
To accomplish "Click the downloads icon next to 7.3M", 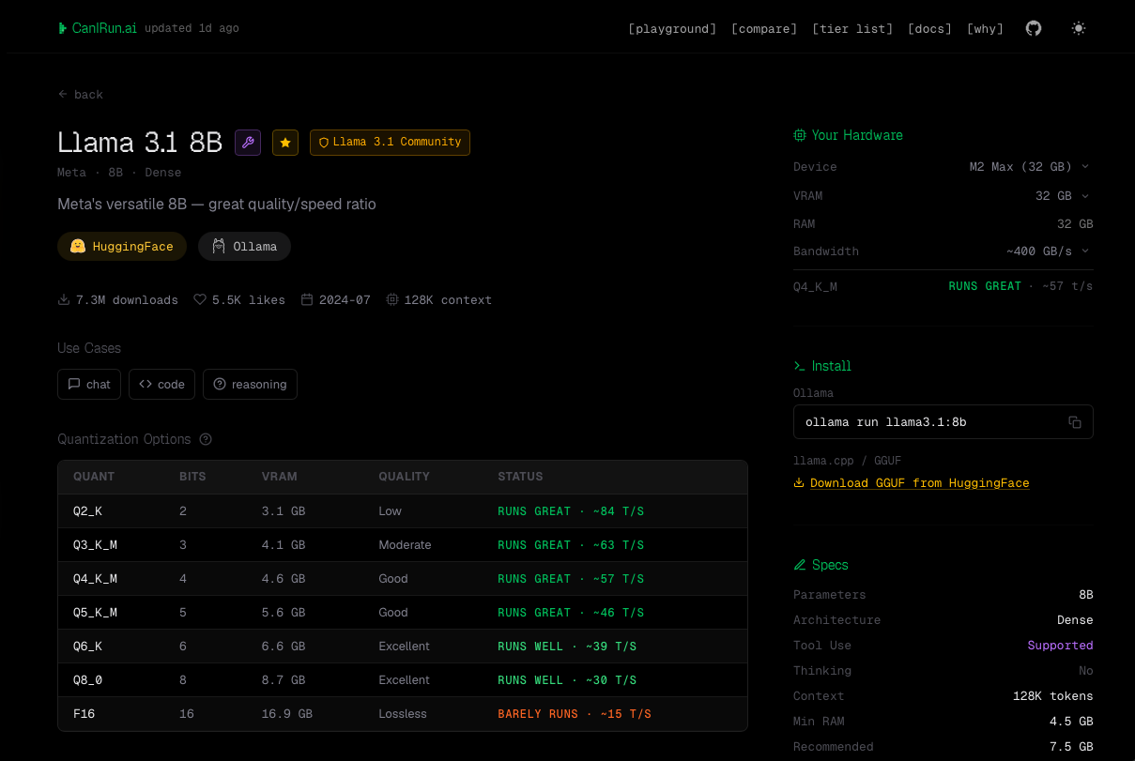I will coord(64,300).
